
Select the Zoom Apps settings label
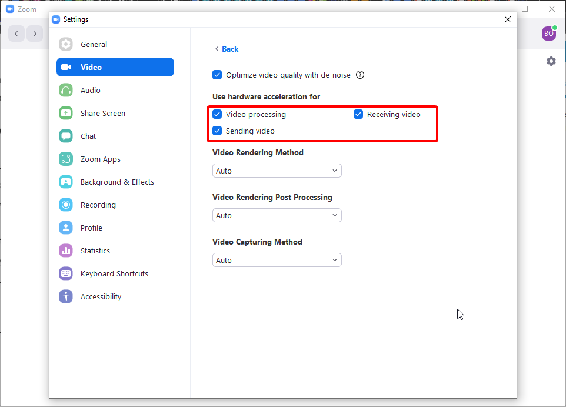[x=101, y=159]
